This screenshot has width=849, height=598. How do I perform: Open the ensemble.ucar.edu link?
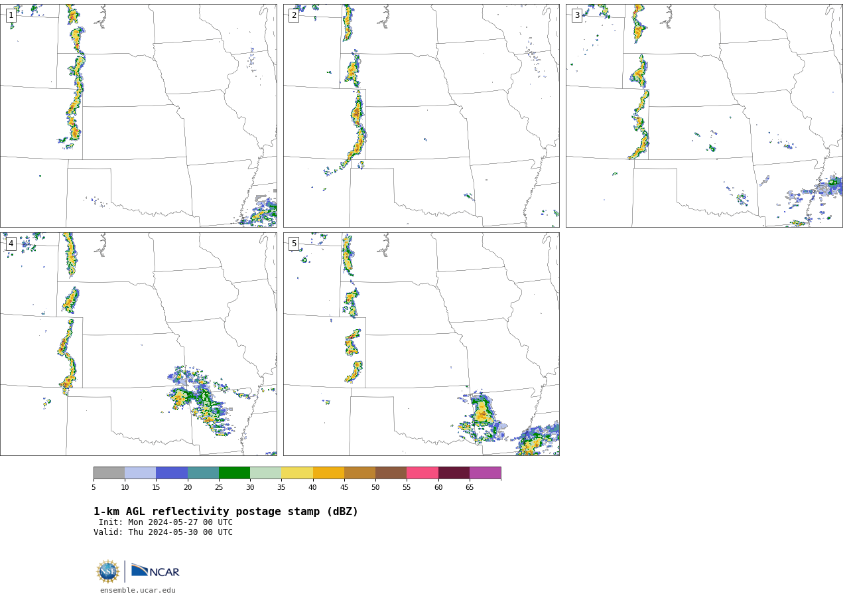(x=138, y=591)
